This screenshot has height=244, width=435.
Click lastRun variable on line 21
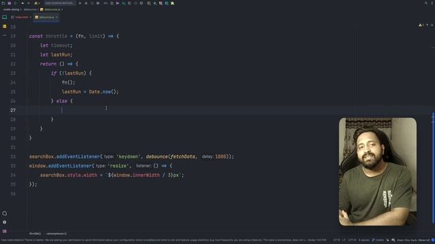point(60,55)
